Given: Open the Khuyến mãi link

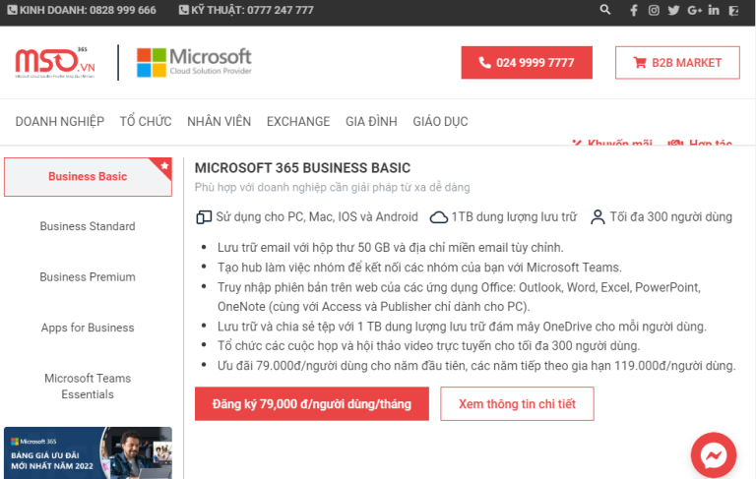Looking at the screenshot, I should (x=612, y=143).
